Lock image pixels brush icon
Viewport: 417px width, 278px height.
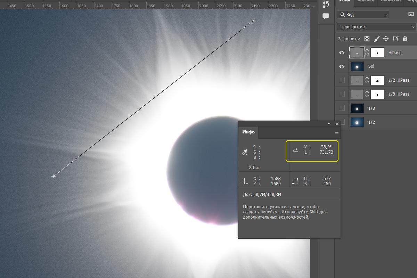[376, 39]
